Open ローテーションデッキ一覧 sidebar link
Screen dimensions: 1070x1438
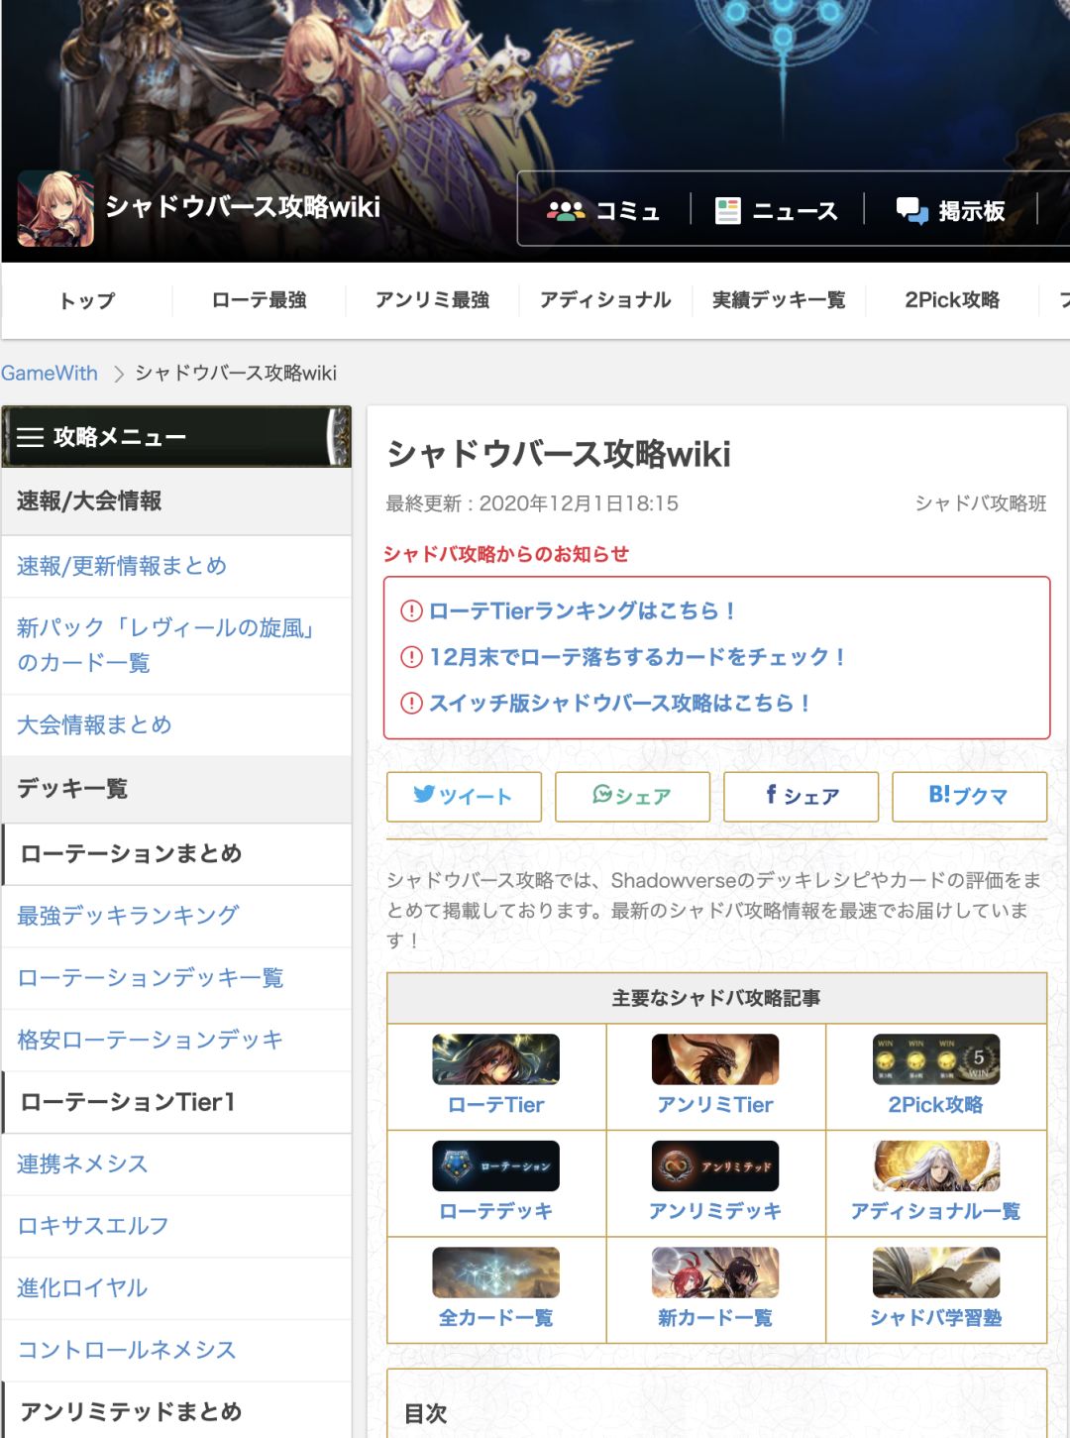click(x=151, y=978)
